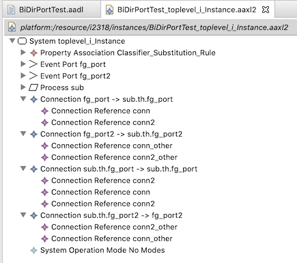Expand the Process sub node
297x263 pixels.
coord(23,87)
